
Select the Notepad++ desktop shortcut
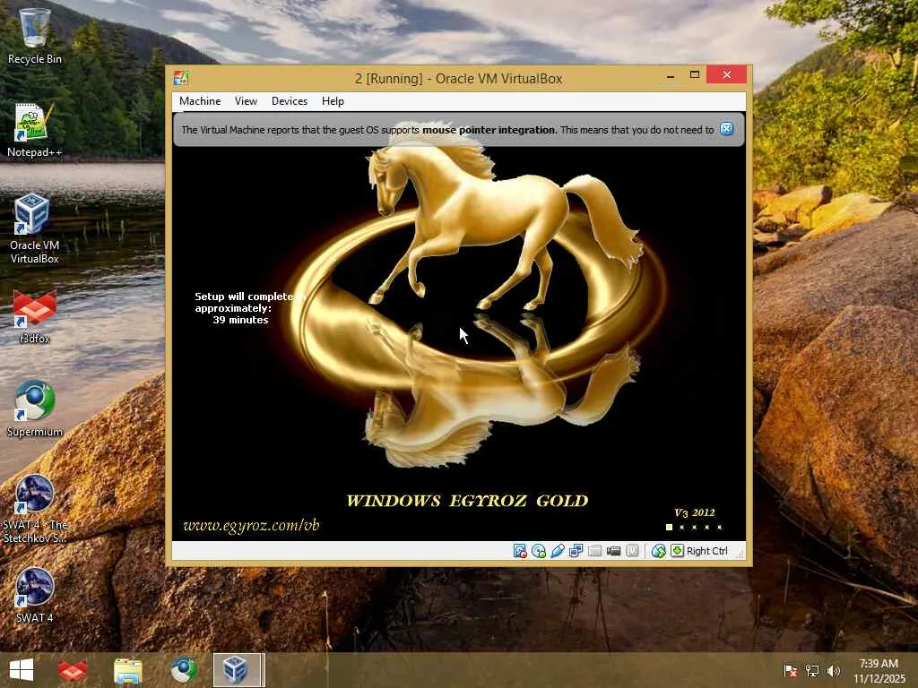pyautogui.click(x=35, y=130)
